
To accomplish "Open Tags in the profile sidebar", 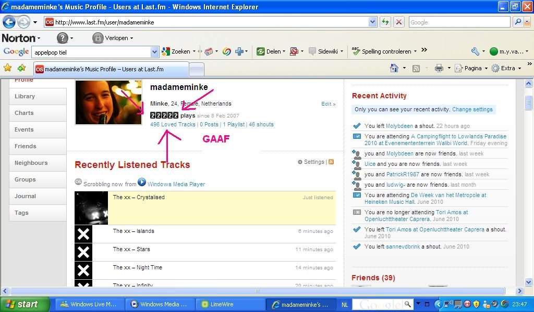I will click(x=38, y=213).
